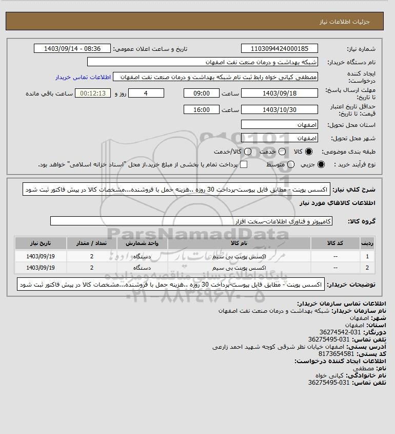Viewport: 395px width, 434px height.
Task: Click the buyer notes description box
Action: [171, 284]
